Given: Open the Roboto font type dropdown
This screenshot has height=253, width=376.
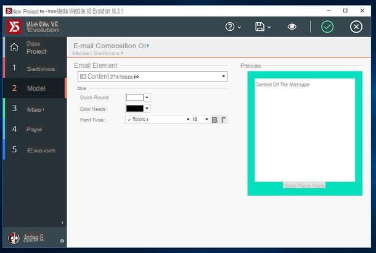Looking at the screenshot, I should [158, 119].
